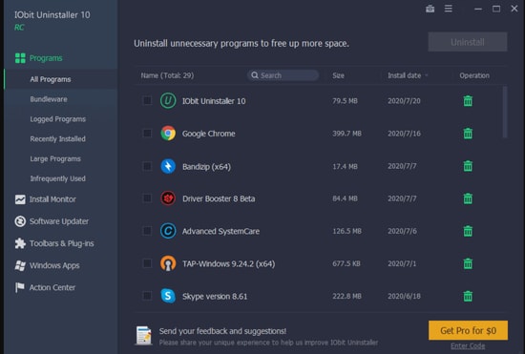Tick the checkbox for Advanced SystemCare

coord(147,231)
